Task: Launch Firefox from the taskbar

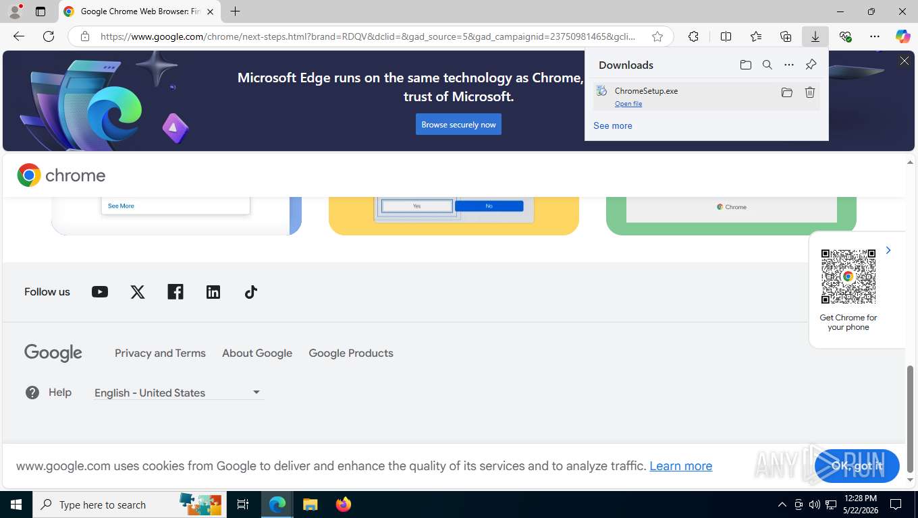Action: coord(344,505)
